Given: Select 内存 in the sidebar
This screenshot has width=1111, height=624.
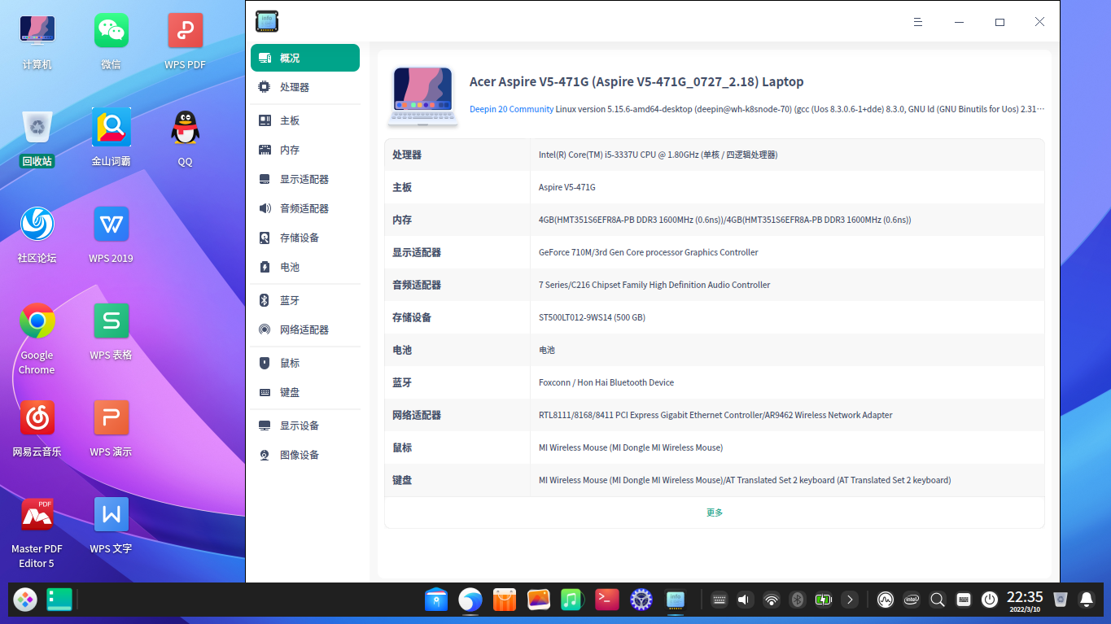Looking at the screenshot, I should point(305,150).
